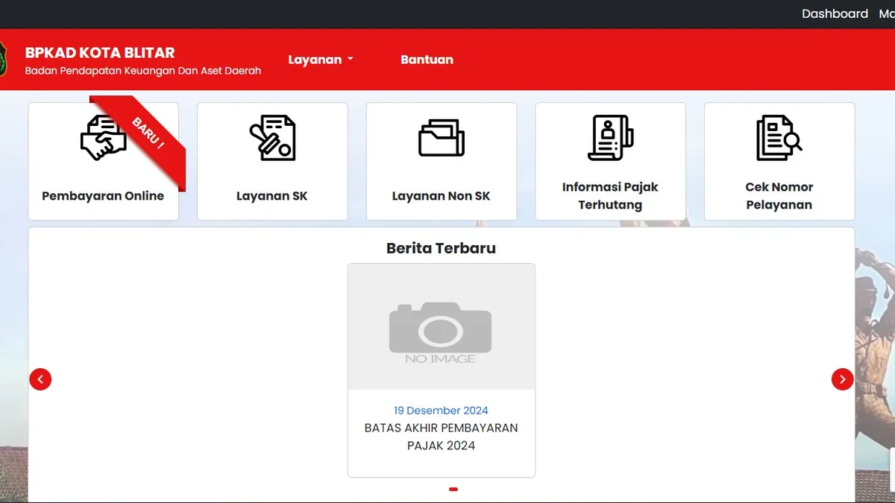
Task: Click the Informasi Pajak Terhutang document icon
Action: [610, 138]
